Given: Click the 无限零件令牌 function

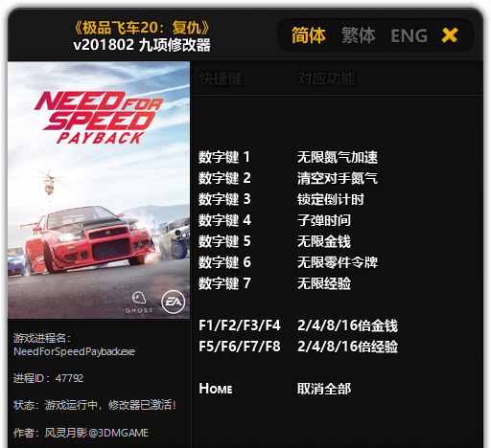Looking at the screenshot, I should coord(338,262).
